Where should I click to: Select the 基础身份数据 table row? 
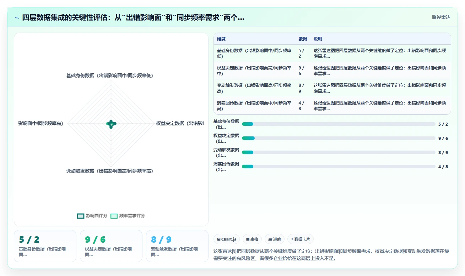pos(332,53)
